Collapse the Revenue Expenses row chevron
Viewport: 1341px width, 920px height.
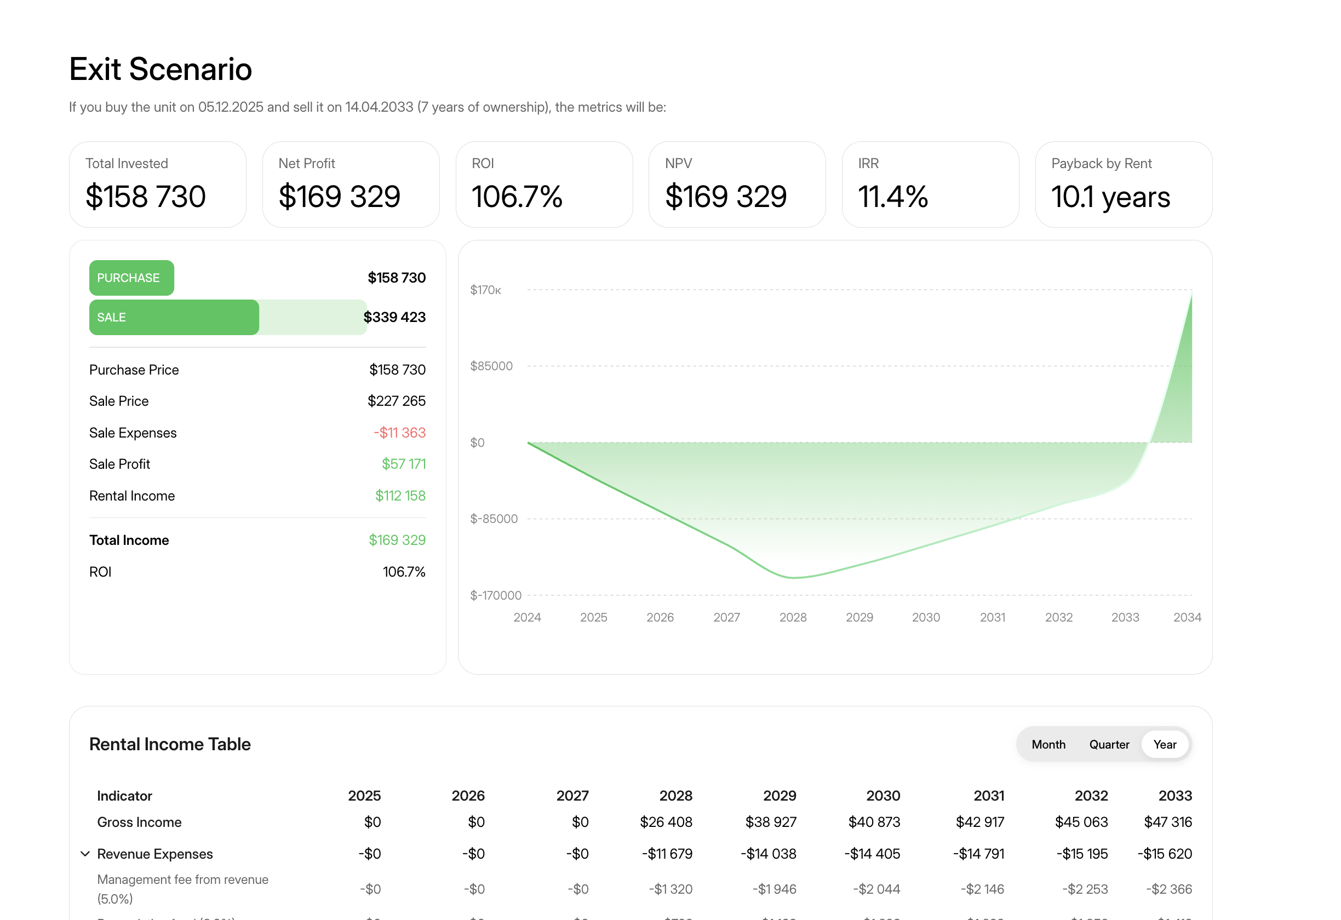(x=85, y=854)
